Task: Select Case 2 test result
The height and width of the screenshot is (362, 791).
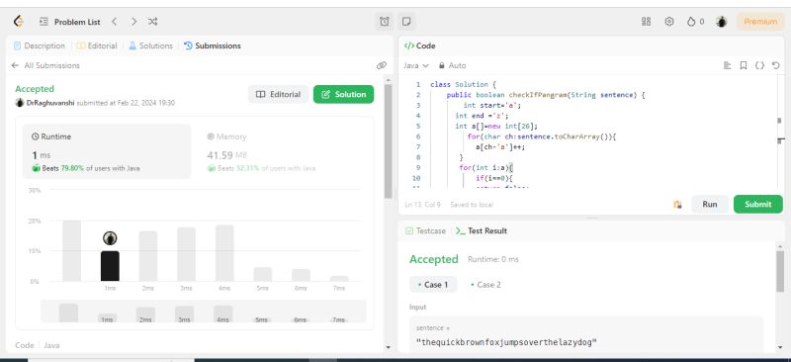Action: click(485, 285)
